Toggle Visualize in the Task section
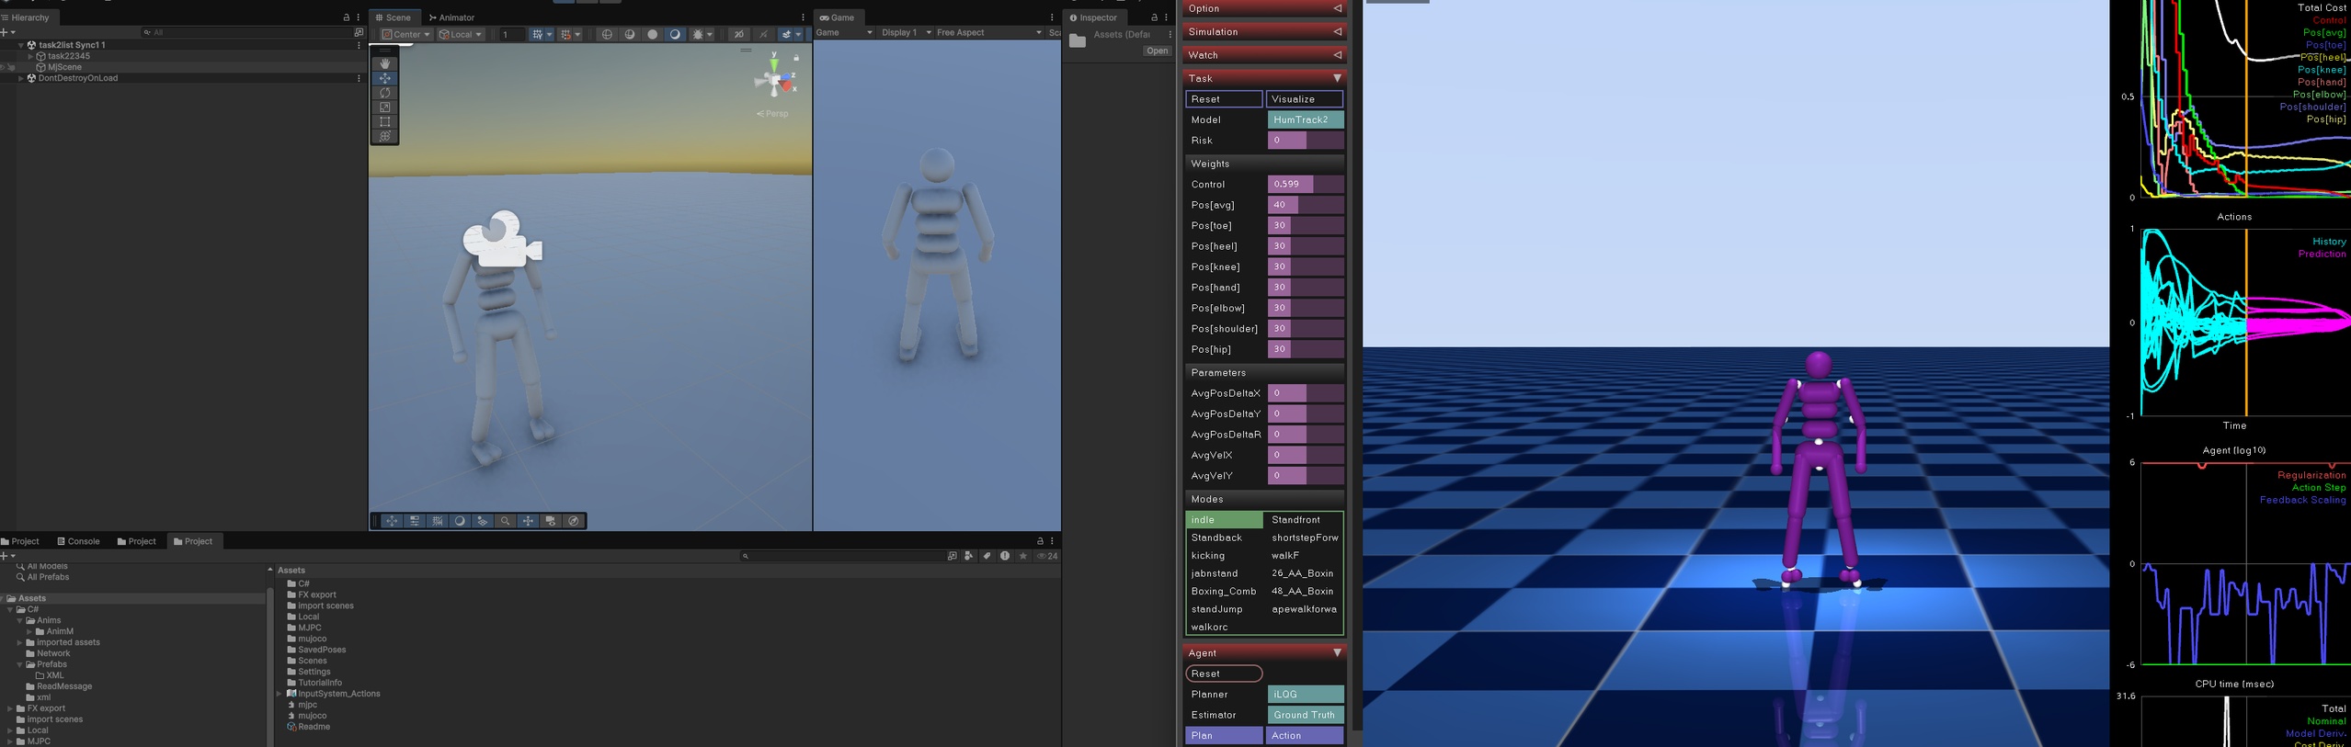Screen dimensions: 2351x747 point(1305,99)
